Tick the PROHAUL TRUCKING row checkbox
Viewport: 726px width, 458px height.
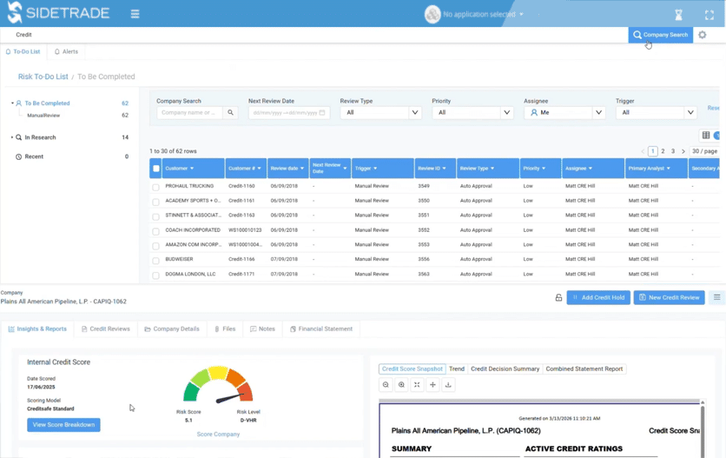155,187
